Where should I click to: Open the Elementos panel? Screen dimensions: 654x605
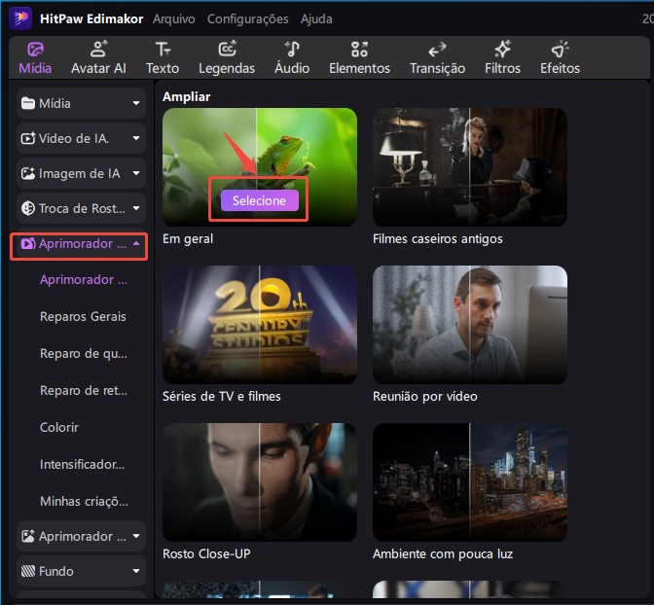click(359, 57)
